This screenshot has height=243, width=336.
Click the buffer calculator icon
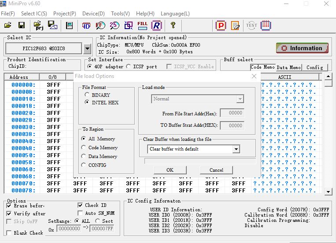(69, 26)
